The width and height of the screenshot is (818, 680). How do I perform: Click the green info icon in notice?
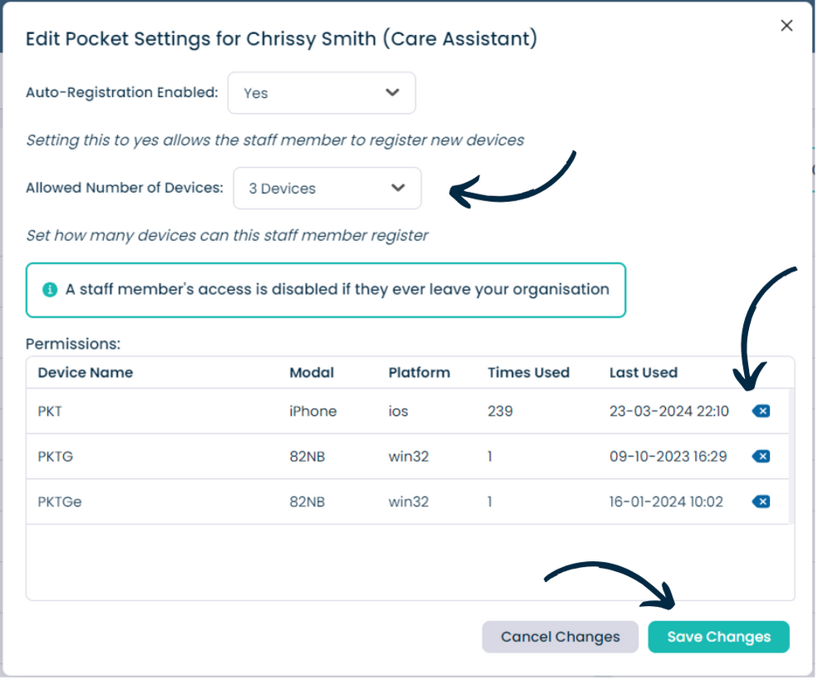point(50,289)
